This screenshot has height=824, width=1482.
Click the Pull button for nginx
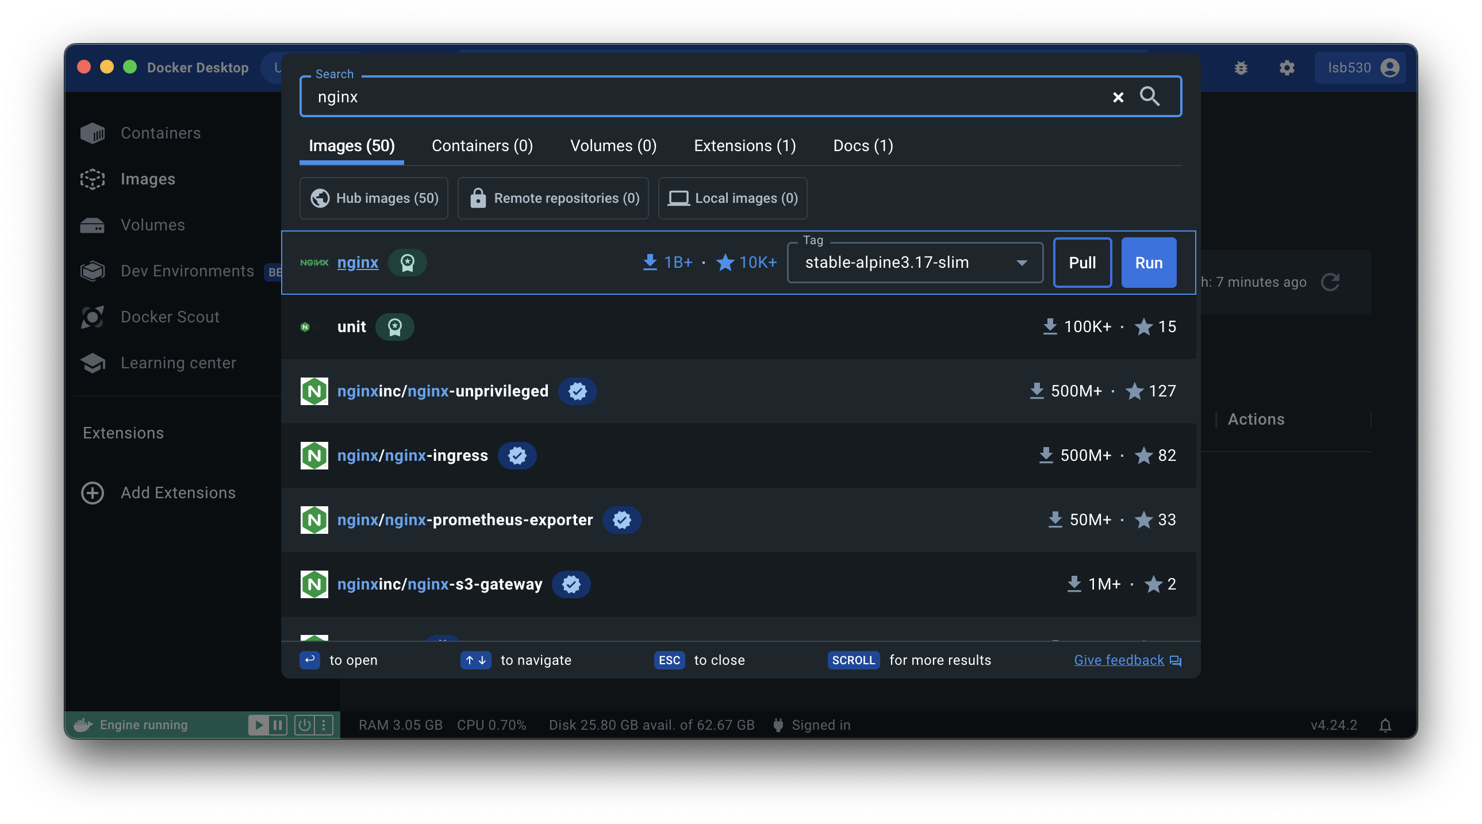[x=1082, y=263]
